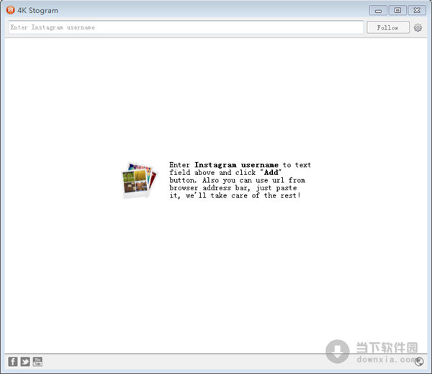Click the Follow button

(388, 27)
